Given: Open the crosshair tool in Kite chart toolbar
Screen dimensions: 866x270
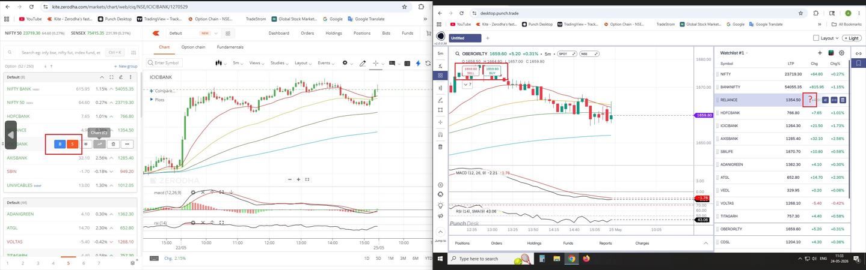Looking at the screenshot, I should pos(376,63).
